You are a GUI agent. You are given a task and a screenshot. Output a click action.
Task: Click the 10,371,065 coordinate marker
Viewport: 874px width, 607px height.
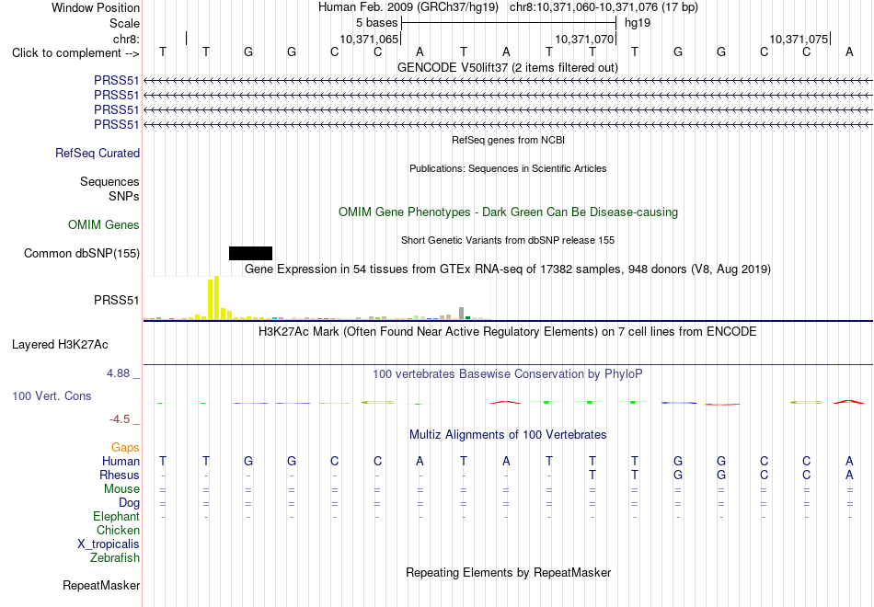pos(370,39)
